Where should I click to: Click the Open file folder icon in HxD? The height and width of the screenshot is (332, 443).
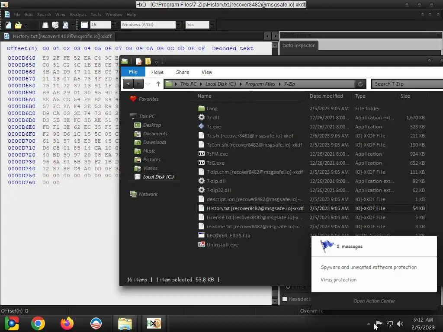tap(18, 25)
